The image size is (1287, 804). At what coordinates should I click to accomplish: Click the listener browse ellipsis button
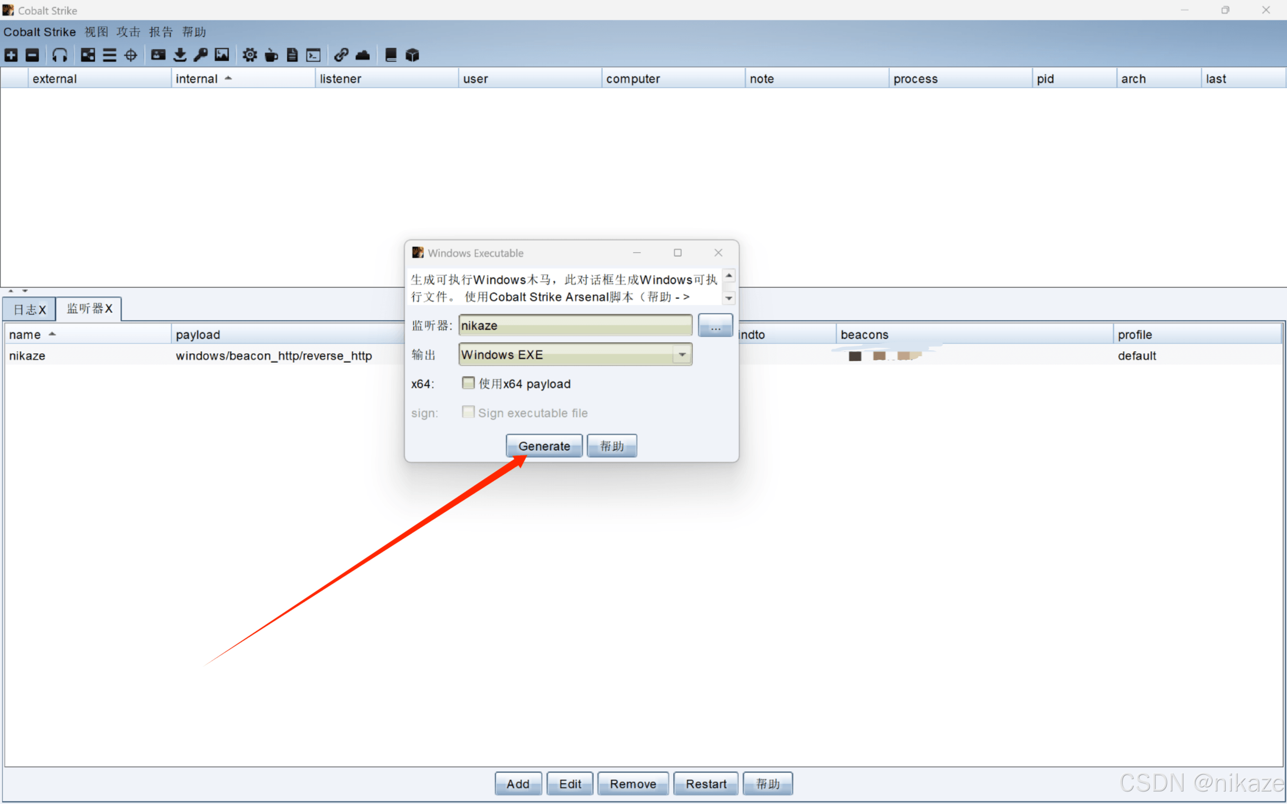click(x=715, y=325)
